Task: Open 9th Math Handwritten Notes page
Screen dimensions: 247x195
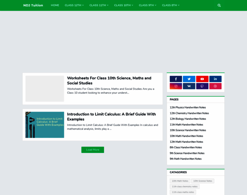Action: click(x=186, y=159)
